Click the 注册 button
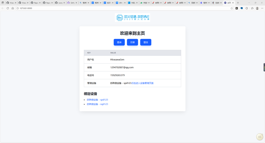 [132, 42]
